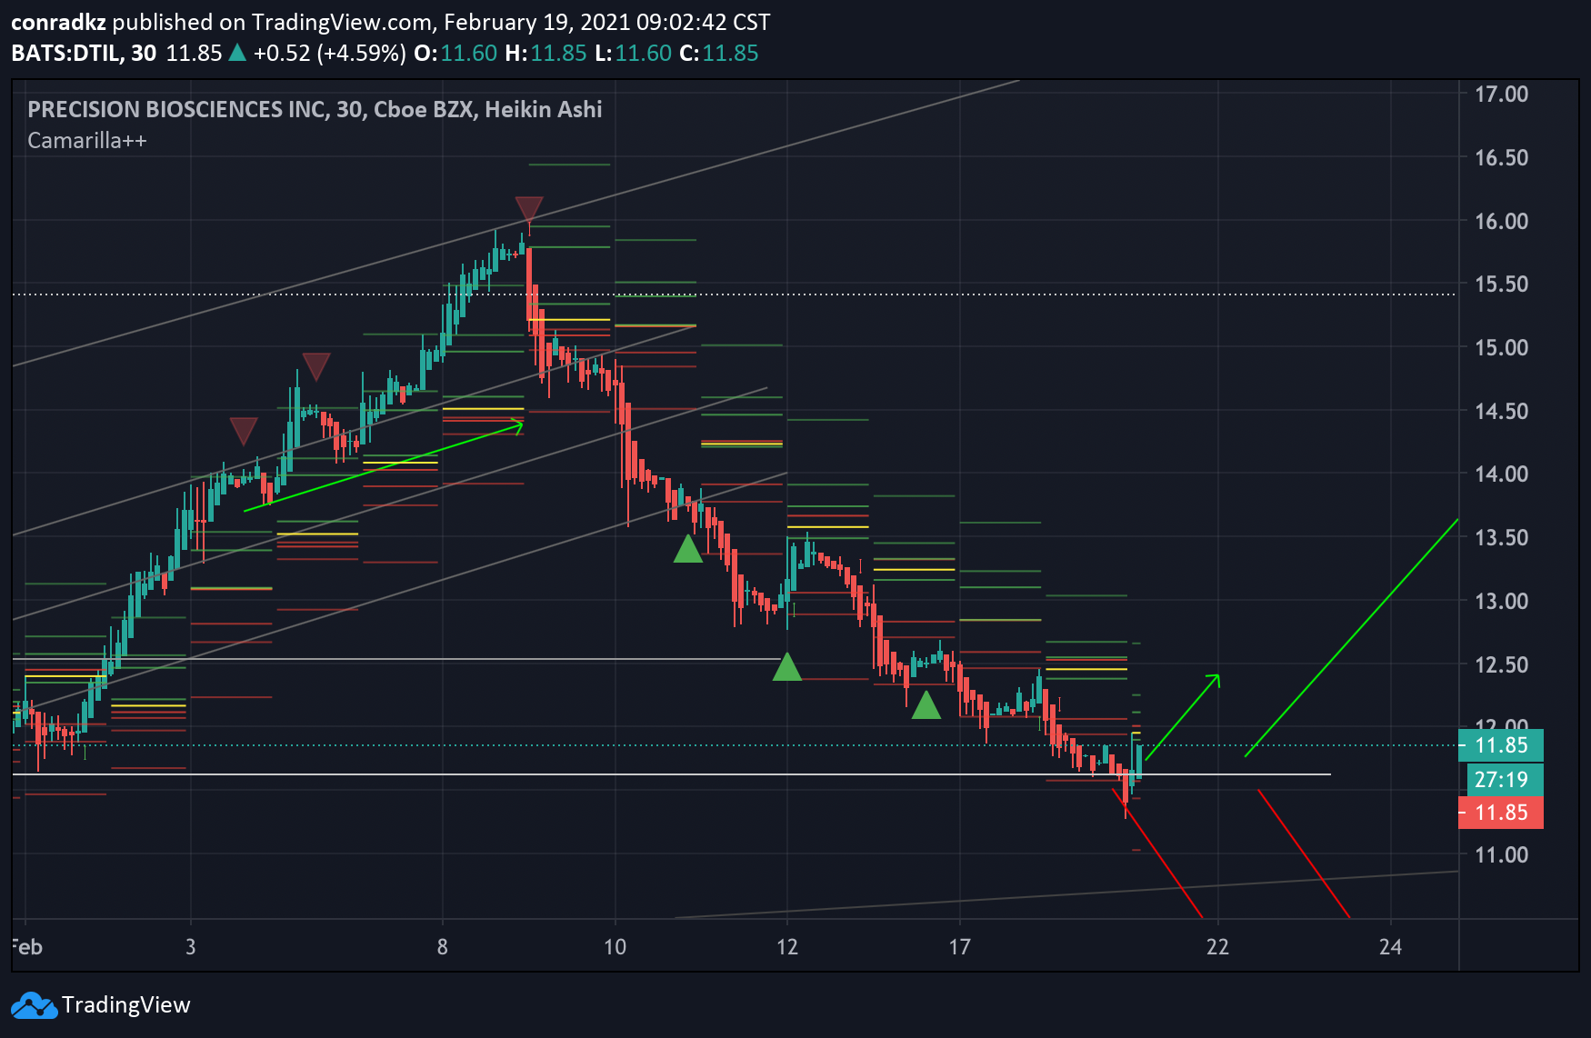Viewport: 1591px width, 1038px height.
Task: Click the 27:19 bar countdown tag
Action: tap(1505, 779)
